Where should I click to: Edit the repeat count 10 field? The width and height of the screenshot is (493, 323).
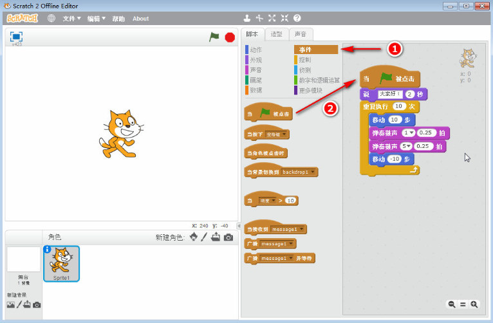[x=398, y=106]
